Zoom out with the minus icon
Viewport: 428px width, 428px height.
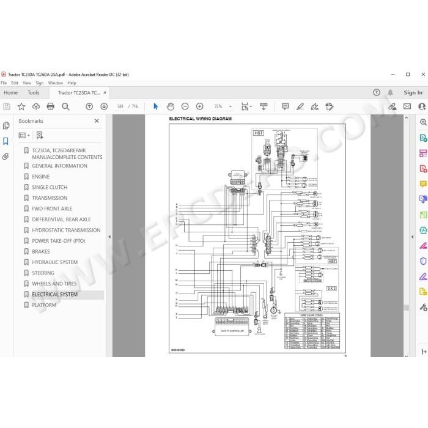[x=185, y=106]
